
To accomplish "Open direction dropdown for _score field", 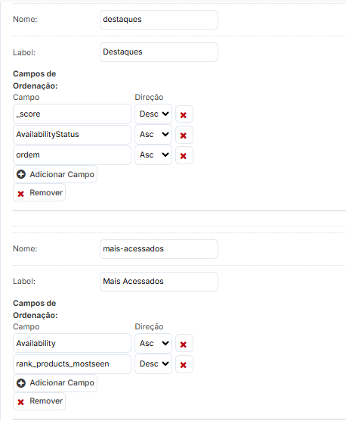I will 153,114.
